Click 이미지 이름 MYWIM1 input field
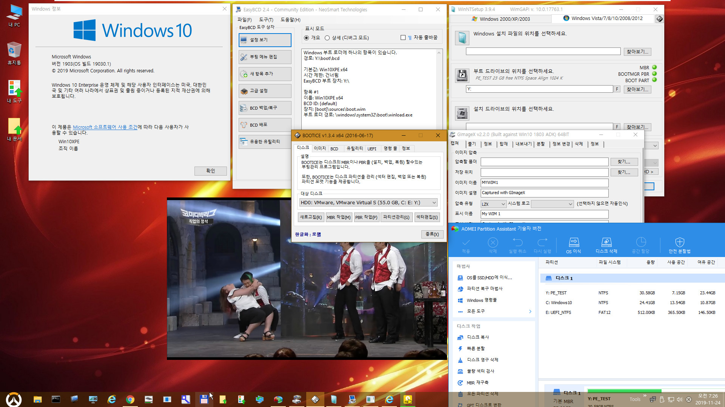 [544, 183]
